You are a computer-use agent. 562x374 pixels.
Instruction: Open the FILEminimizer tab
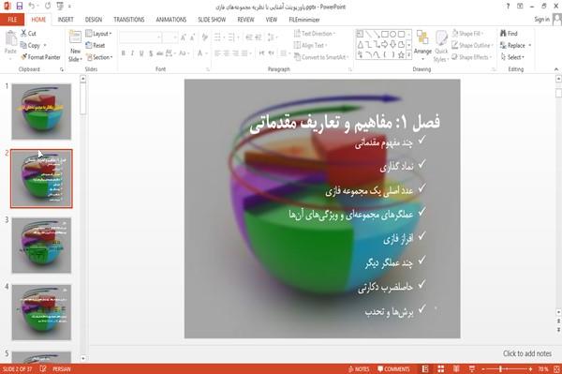pos(304,20)
